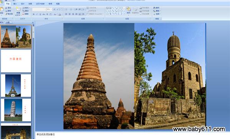
Task: Toggle align text left
Action: click(x=66, y=14)
